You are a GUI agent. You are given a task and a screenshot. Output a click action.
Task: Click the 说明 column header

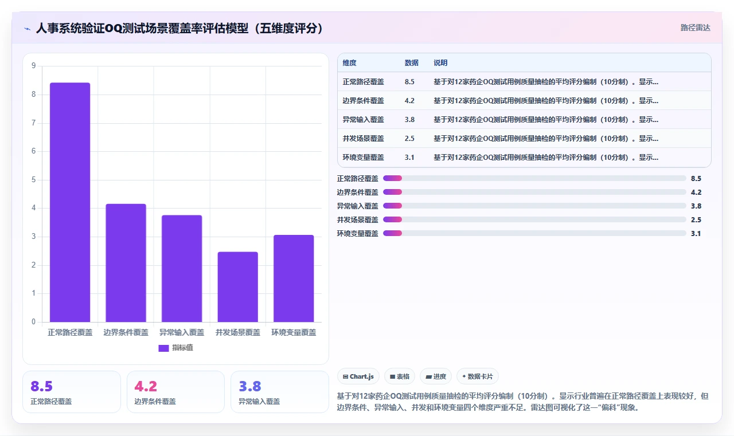click(440, 63)
